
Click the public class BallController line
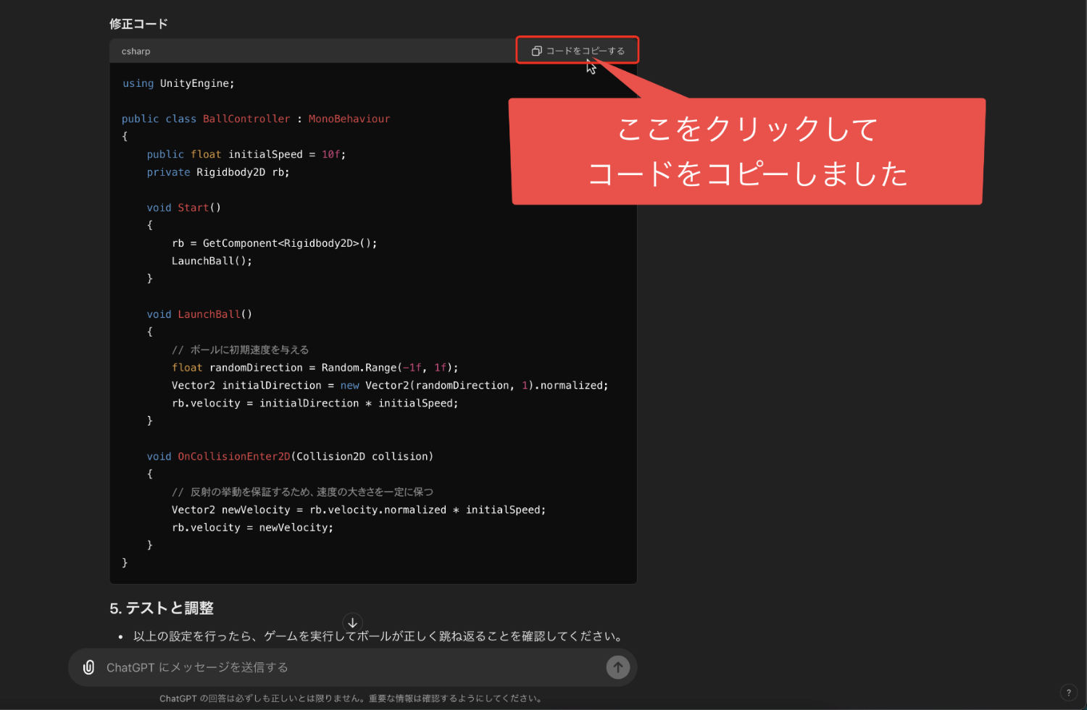pyautogui.click(x=256, y=119)
